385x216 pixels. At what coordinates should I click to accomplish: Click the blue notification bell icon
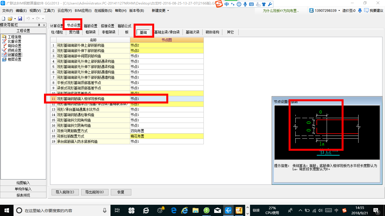(360, 10)
